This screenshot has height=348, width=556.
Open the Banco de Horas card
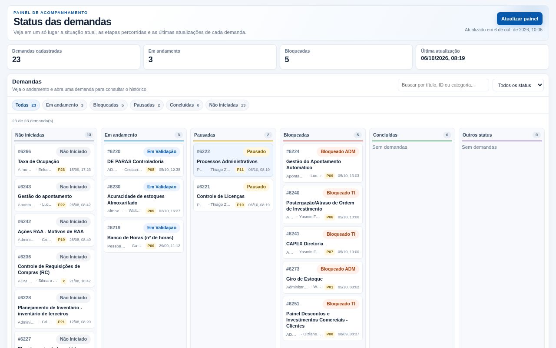pos(144,236)
